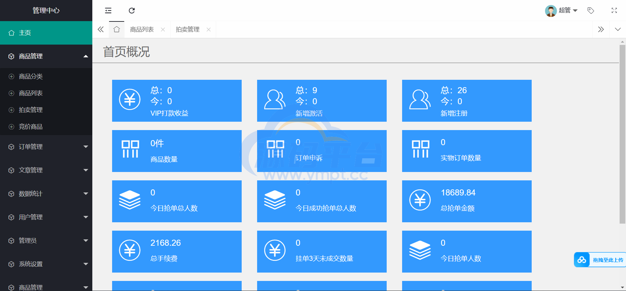This screenshot has height=291, width=626.
Task: Open 商品列表 in the sidebar
Action: coord(46,93)
